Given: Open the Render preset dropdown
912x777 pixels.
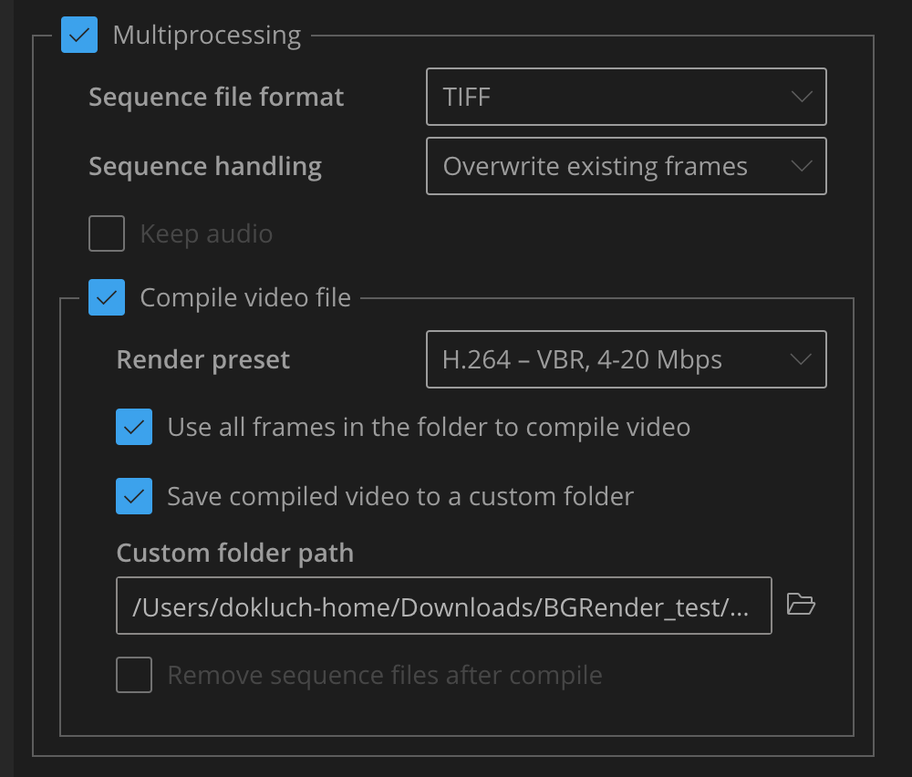Looking at the screenshot, I should coord(626,359).
